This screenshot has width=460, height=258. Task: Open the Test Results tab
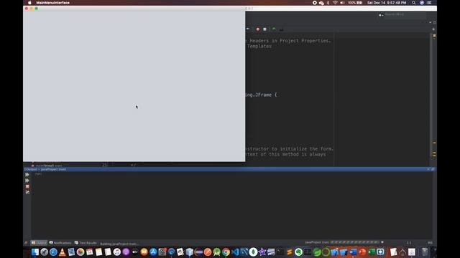(86, 243)
